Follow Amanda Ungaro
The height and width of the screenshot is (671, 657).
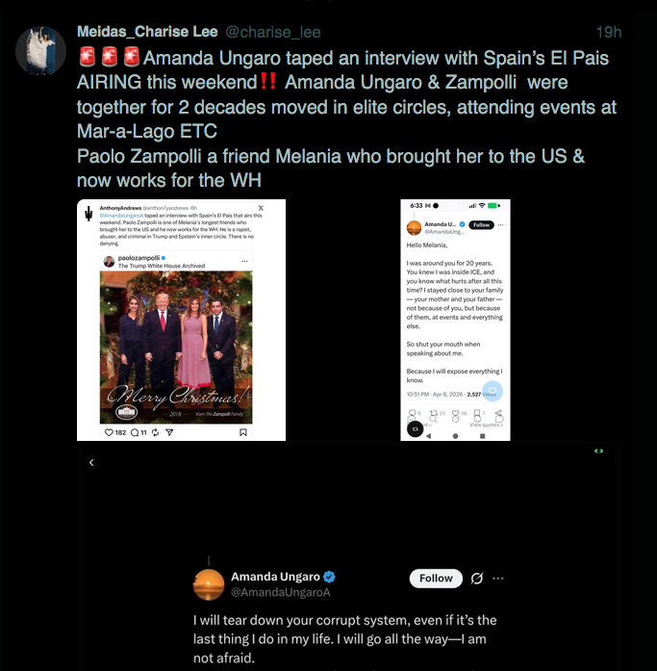tap(436, 579)
